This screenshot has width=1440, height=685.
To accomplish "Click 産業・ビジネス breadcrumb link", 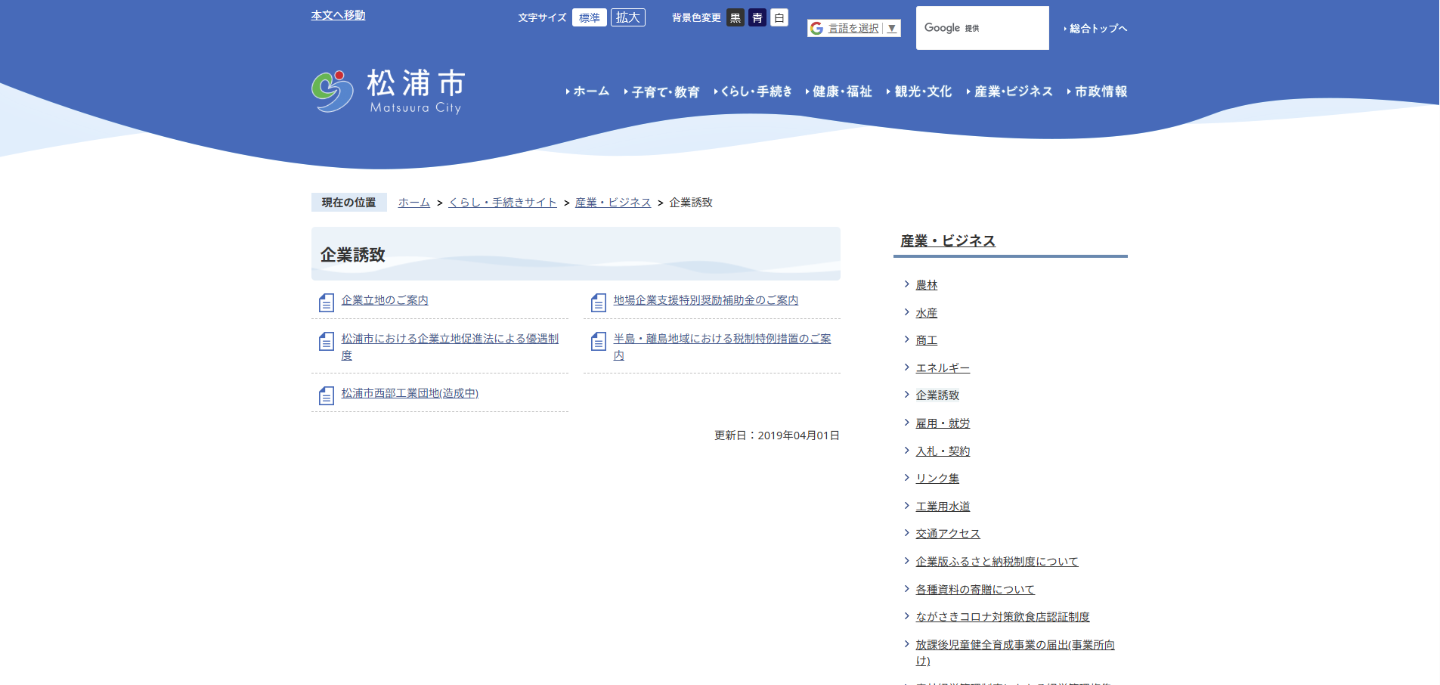I will [613, 203].
